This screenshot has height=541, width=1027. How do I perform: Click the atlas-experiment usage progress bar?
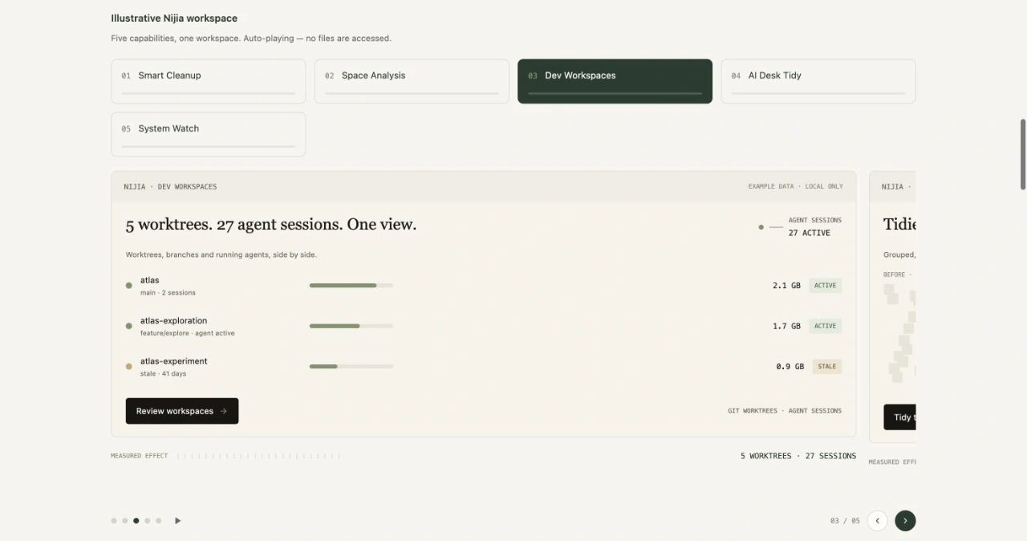tap(351, 366)
